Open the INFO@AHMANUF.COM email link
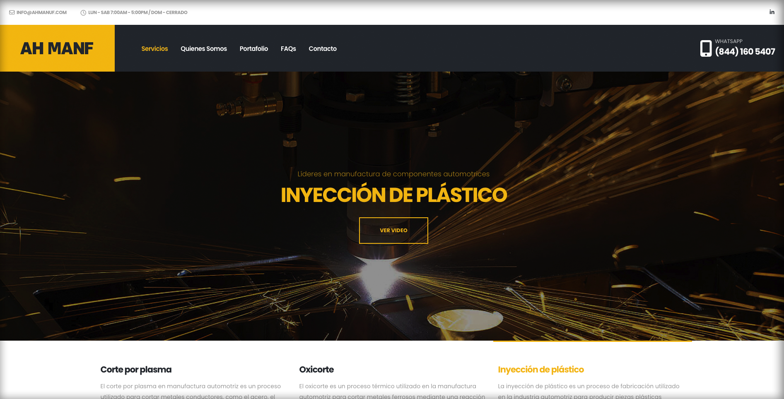 41,12
